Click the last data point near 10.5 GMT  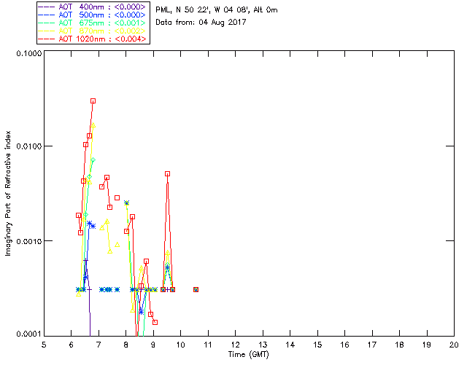coord(196,289)
